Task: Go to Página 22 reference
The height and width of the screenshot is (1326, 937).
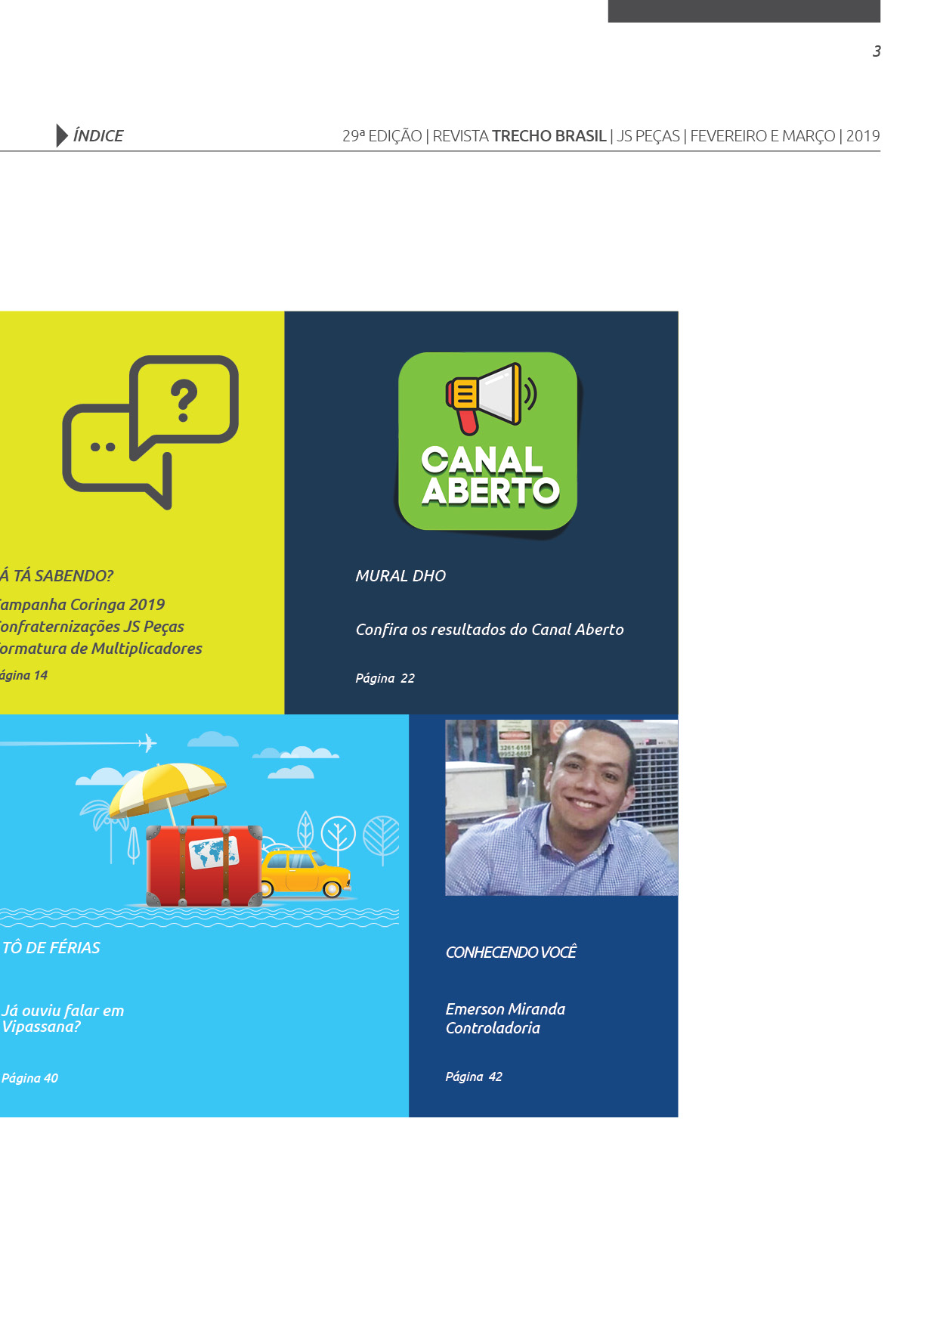Action: pyautogui.click(x=385, y=678)
